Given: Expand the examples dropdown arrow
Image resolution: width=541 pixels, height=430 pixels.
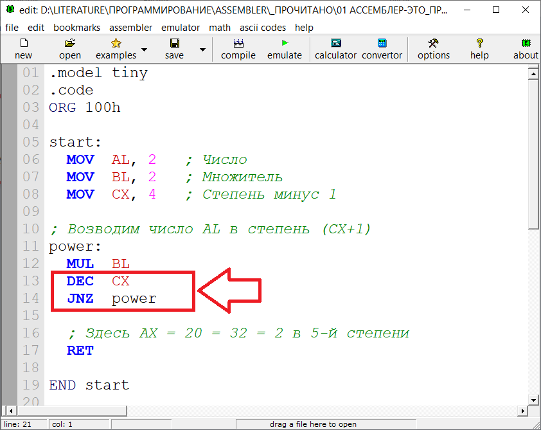Looking at the screenshot, I should coord(144,49).
